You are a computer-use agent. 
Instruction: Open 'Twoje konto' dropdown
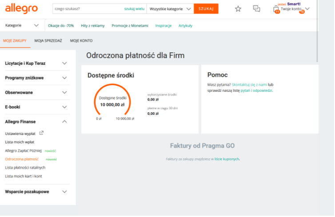[x=295, y=9]
